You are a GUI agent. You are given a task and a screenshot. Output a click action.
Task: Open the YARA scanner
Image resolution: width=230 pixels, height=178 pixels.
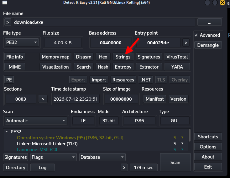(x=177, y=67)
